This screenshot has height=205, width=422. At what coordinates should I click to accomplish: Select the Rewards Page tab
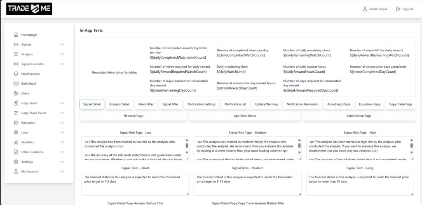[x=134, y=116]
